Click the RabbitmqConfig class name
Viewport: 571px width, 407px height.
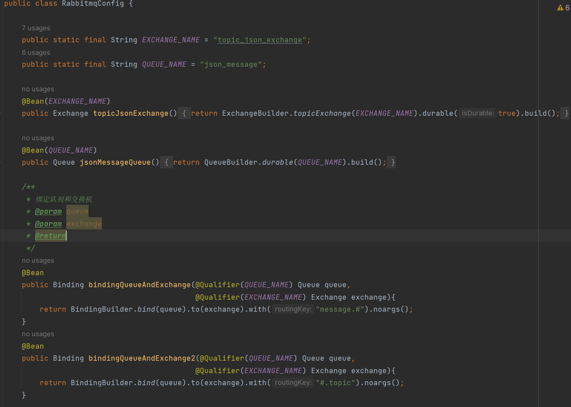pyautogui.click(x=93, y=4)
